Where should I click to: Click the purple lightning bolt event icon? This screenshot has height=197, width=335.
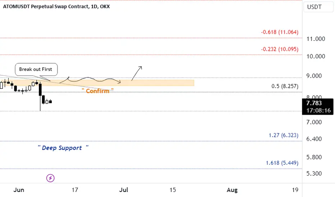coord(50,178)
